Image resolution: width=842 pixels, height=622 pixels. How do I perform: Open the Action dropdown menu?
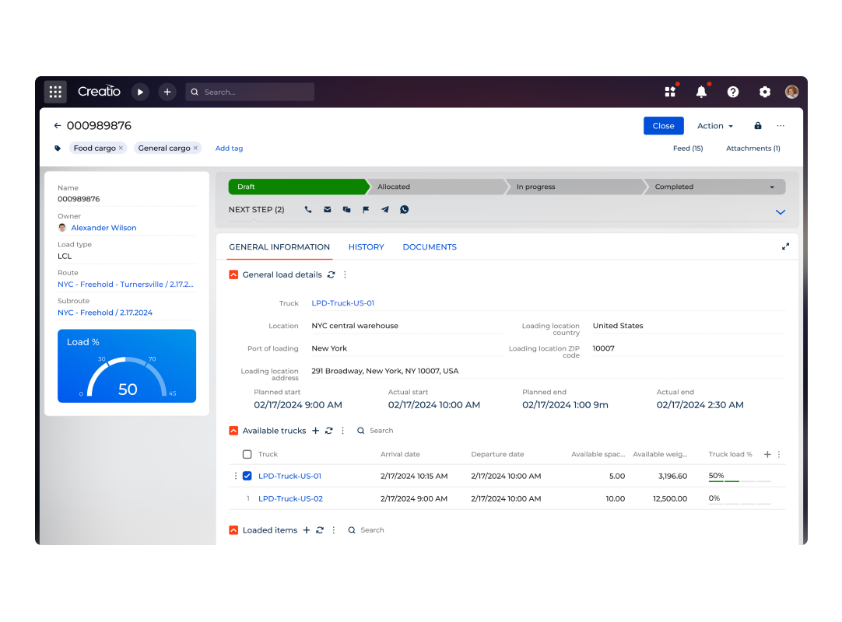pyautogui.click(x=714, y=126)
